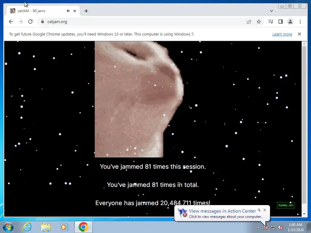Toggle the tunes: on button
Screen dimensions: 311x233
(x=285, y=205)
